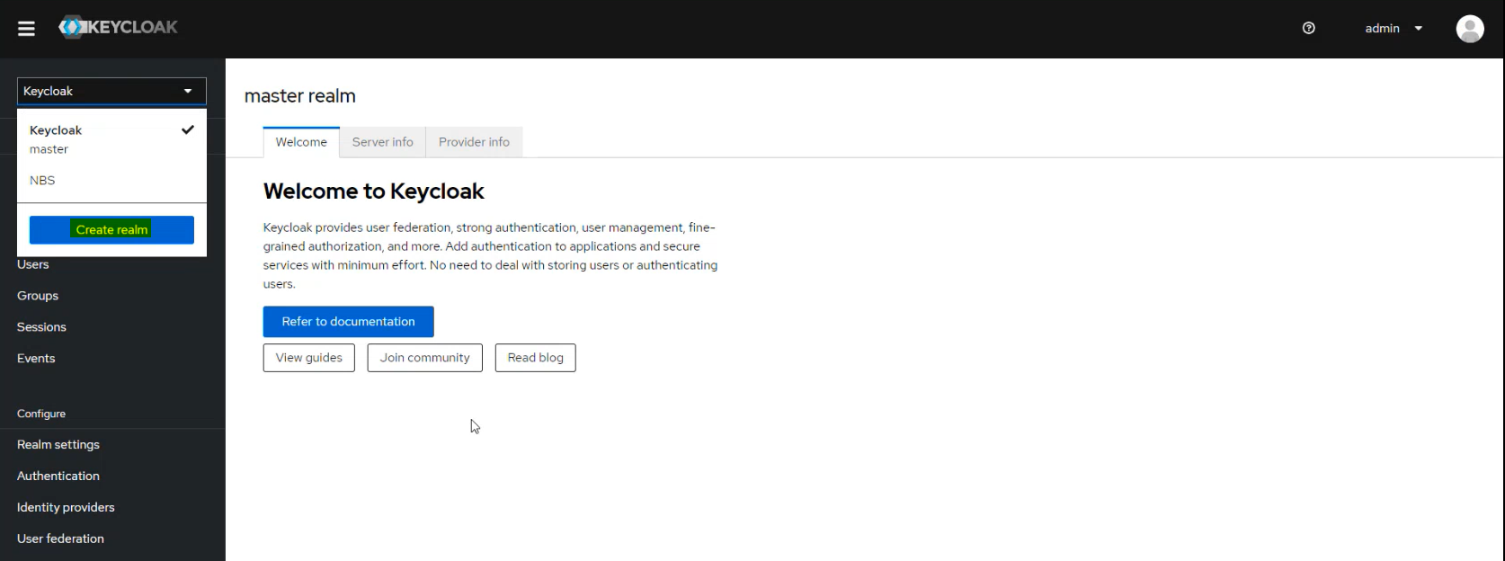Open the admin user dropdown
This screenshot has width=1505, height=561.
1394,28
